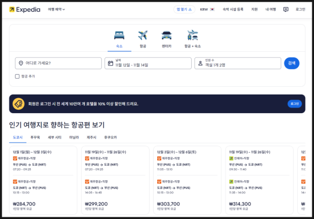Click the yellow tag icon in member banner

pos(19,104)
